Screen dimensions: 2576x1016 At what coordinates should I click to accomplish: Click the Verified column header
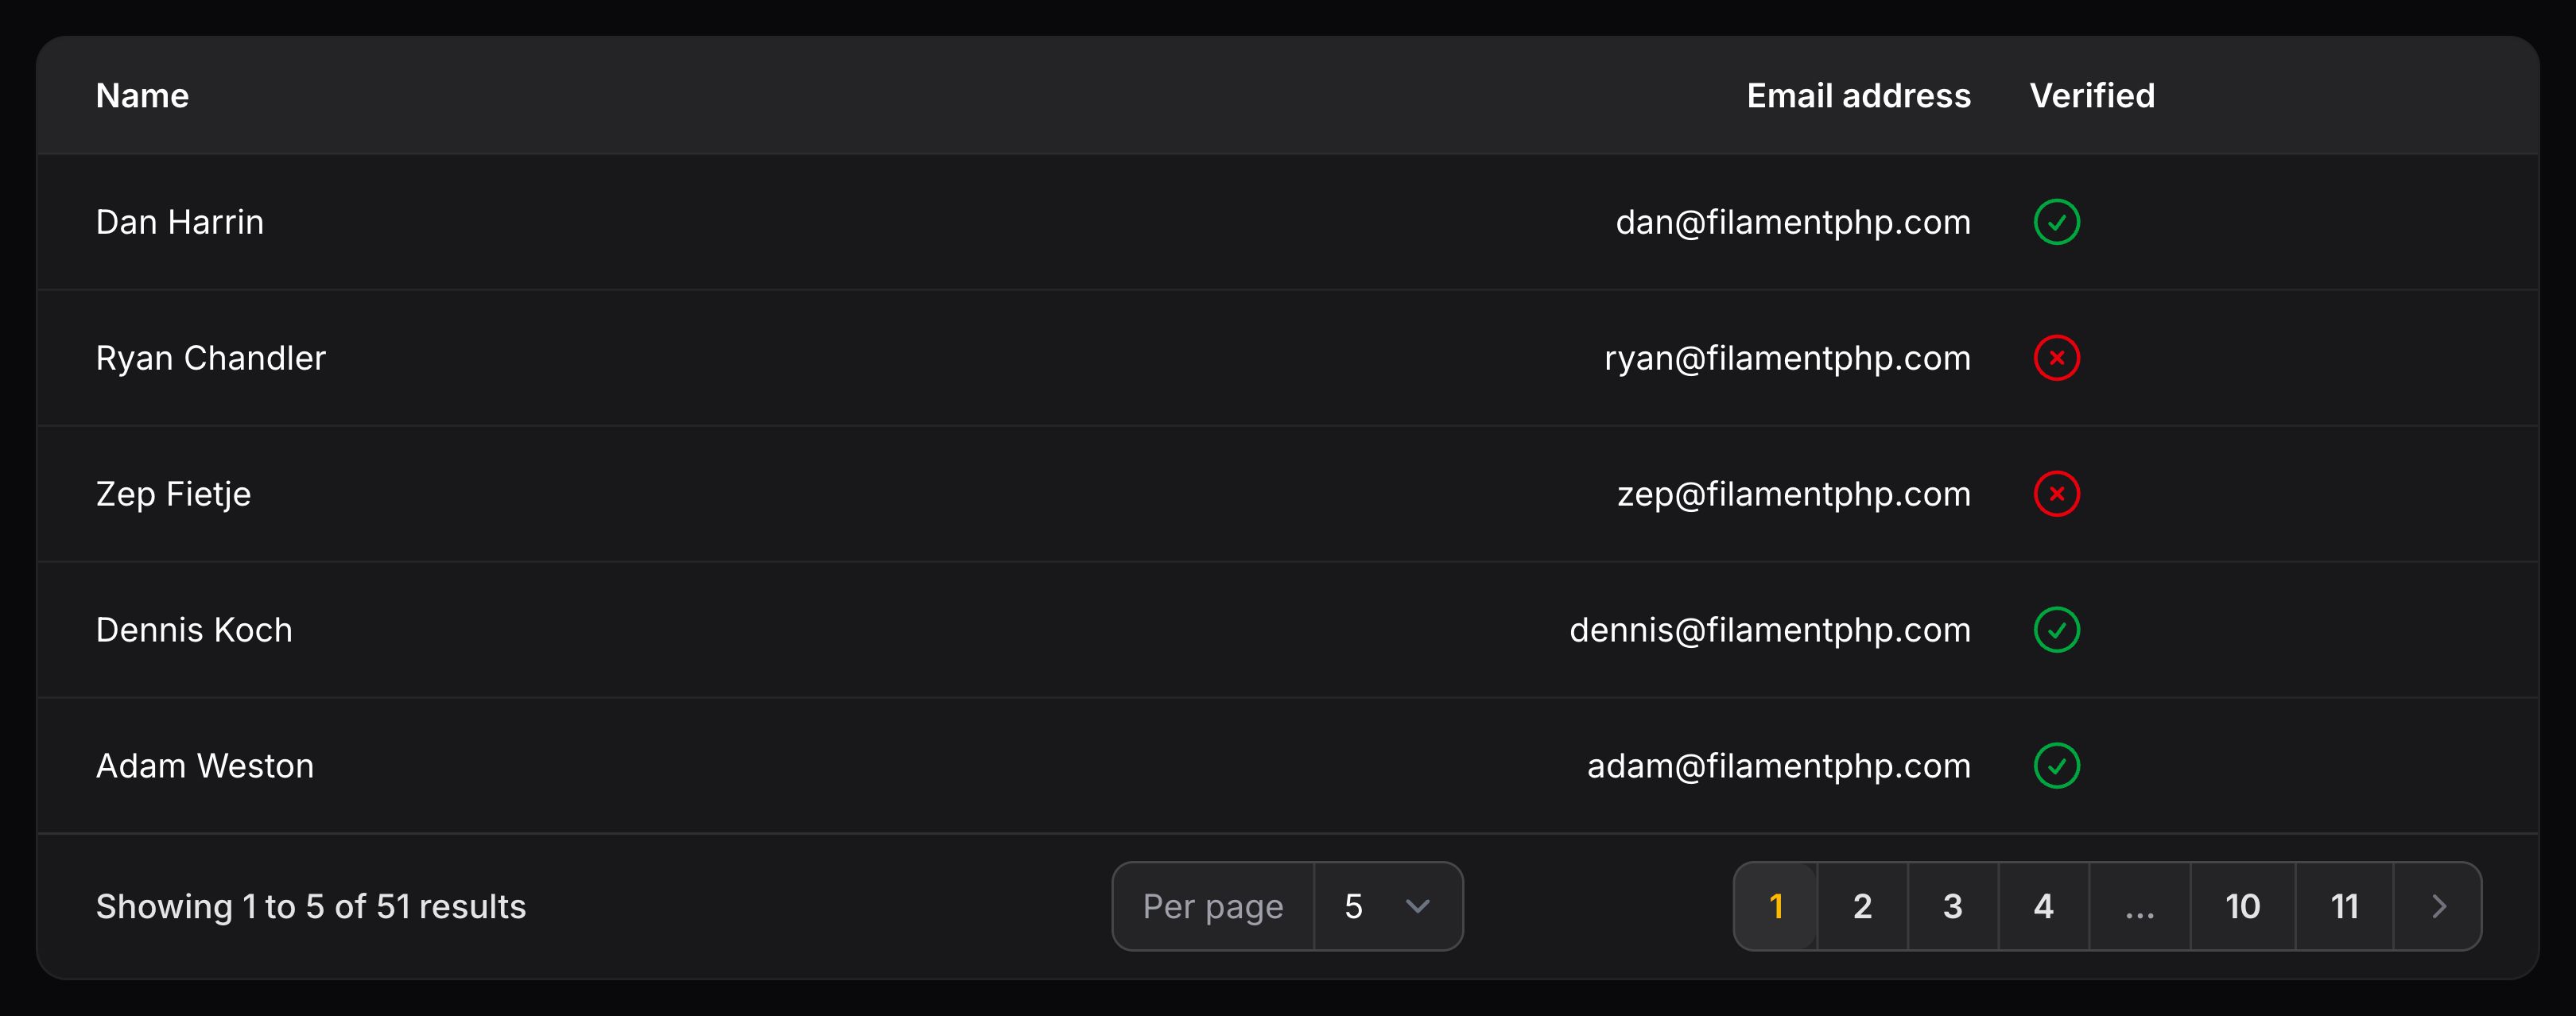tap(2092, 96)
